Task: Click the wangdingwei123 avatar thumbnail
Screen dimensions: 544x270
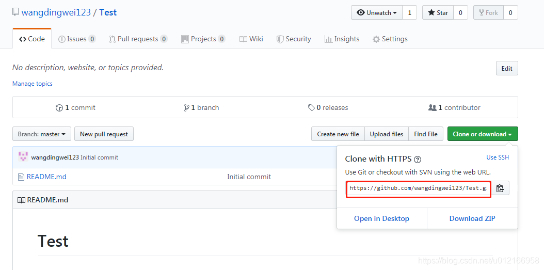Action: tap(23, 157)
